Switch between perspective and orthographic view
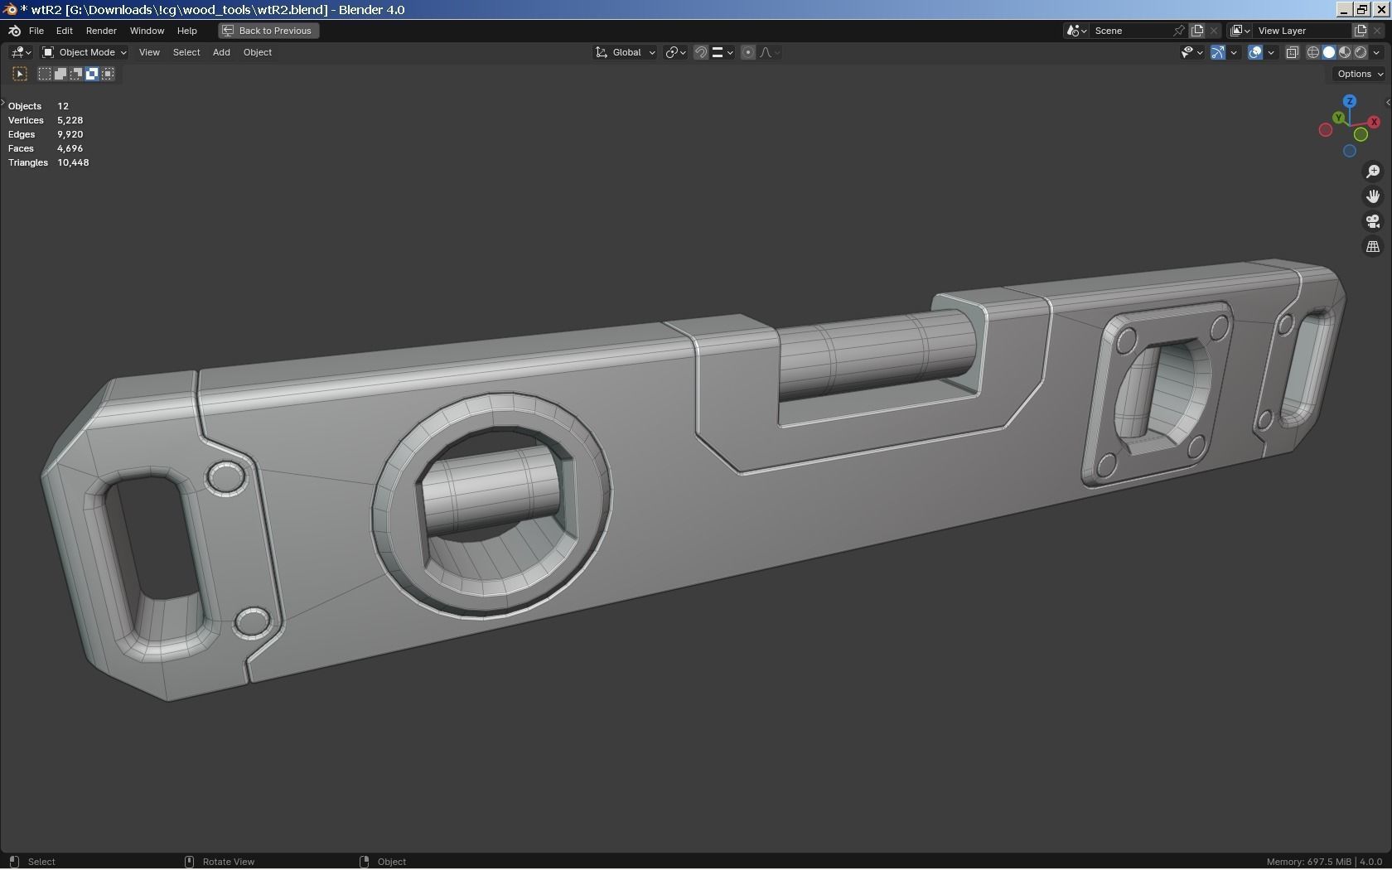 (1373, 247)
